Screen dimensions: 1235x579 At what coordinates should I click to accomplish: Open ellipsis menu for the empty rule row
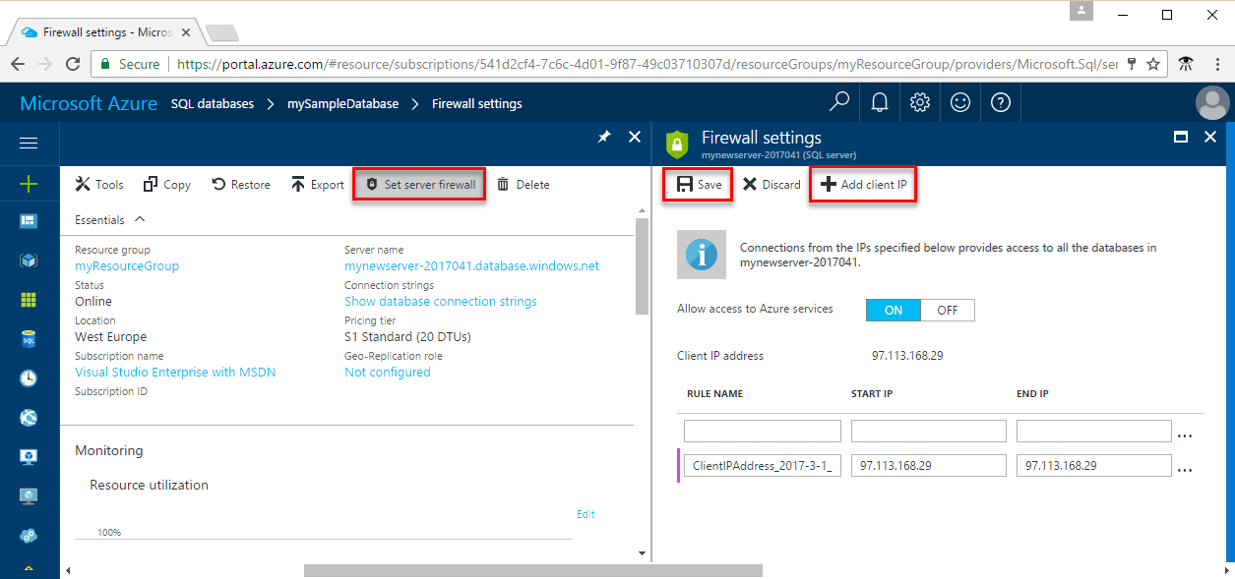[x=1185, y=435]
